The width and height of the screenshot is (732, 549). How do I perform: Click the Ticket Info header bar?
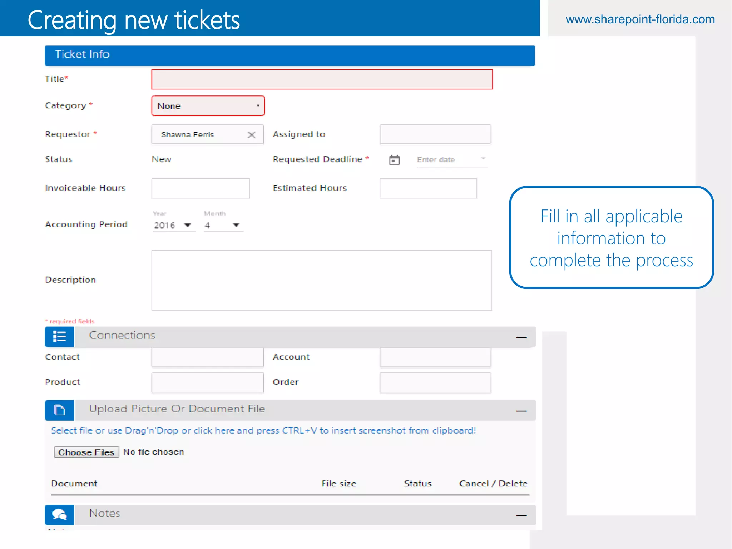coord(290,55)
